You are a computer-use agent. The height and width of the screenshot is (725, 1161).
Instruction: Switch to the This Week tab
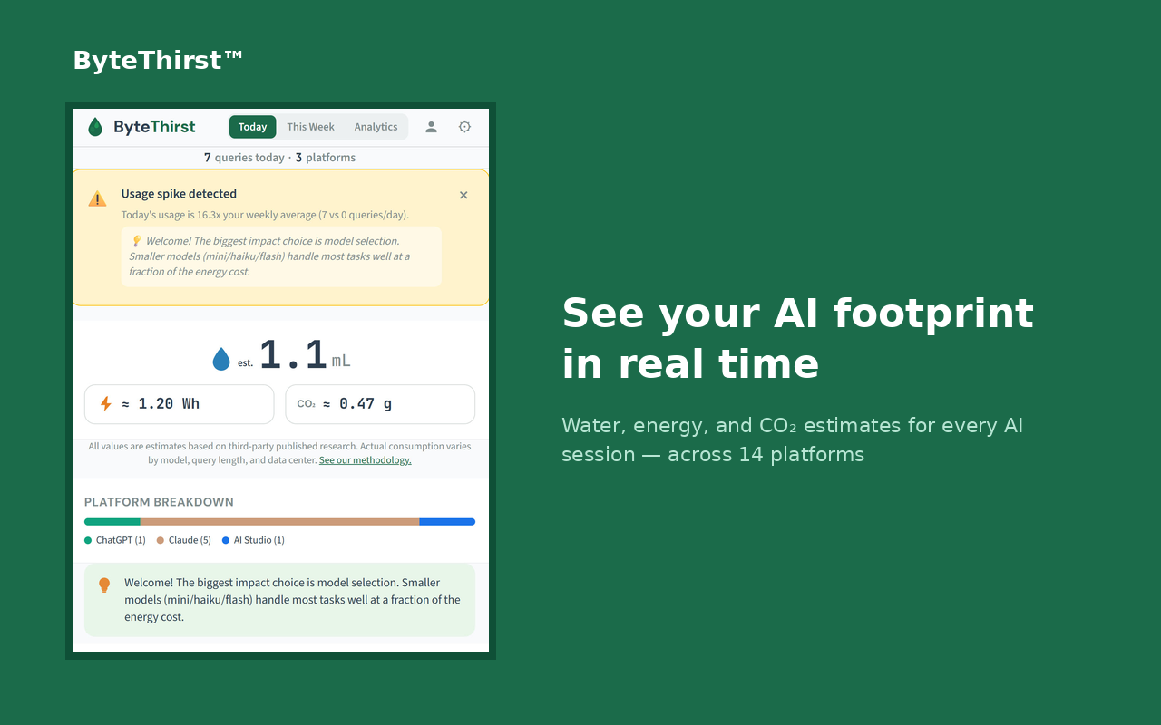(310, 127)
